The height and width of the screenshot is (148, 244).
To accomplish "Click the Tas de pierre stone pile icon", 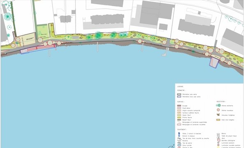I will [x=179, y=143].
